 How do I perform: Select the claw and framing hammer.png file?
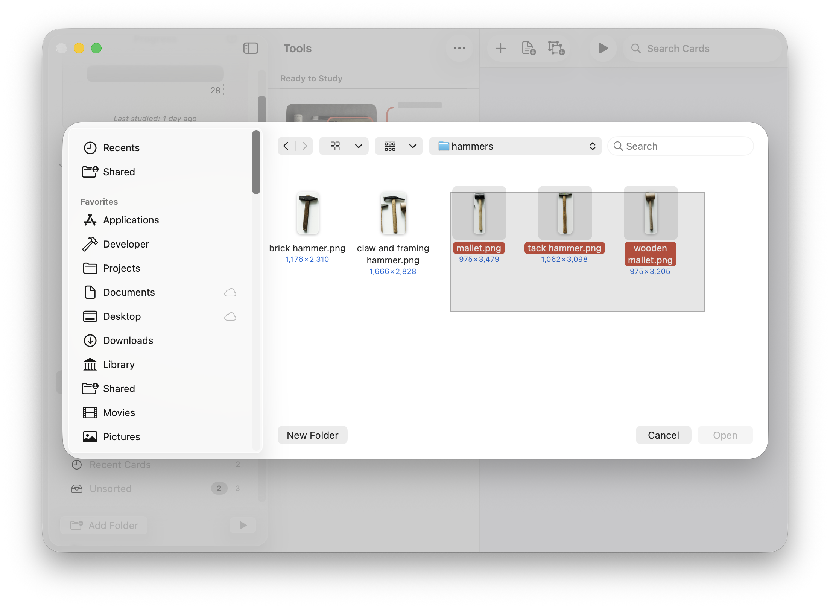pyautogui.click(x=393, y=213)
